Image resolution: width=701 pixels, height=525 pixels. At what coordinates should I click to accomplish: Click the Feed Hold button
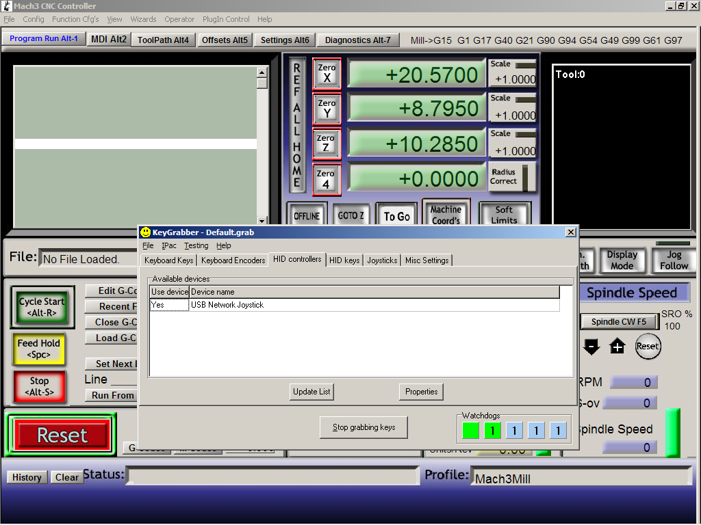pos(38,349)
